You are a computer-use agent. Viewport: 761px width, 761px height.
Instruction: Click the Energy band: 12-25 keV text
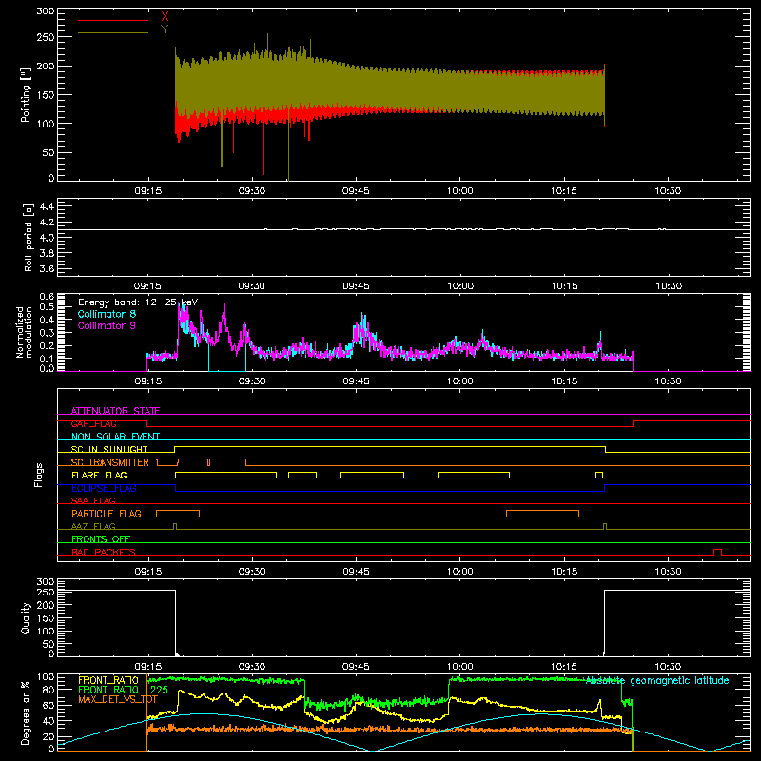(x=138, y=302)
